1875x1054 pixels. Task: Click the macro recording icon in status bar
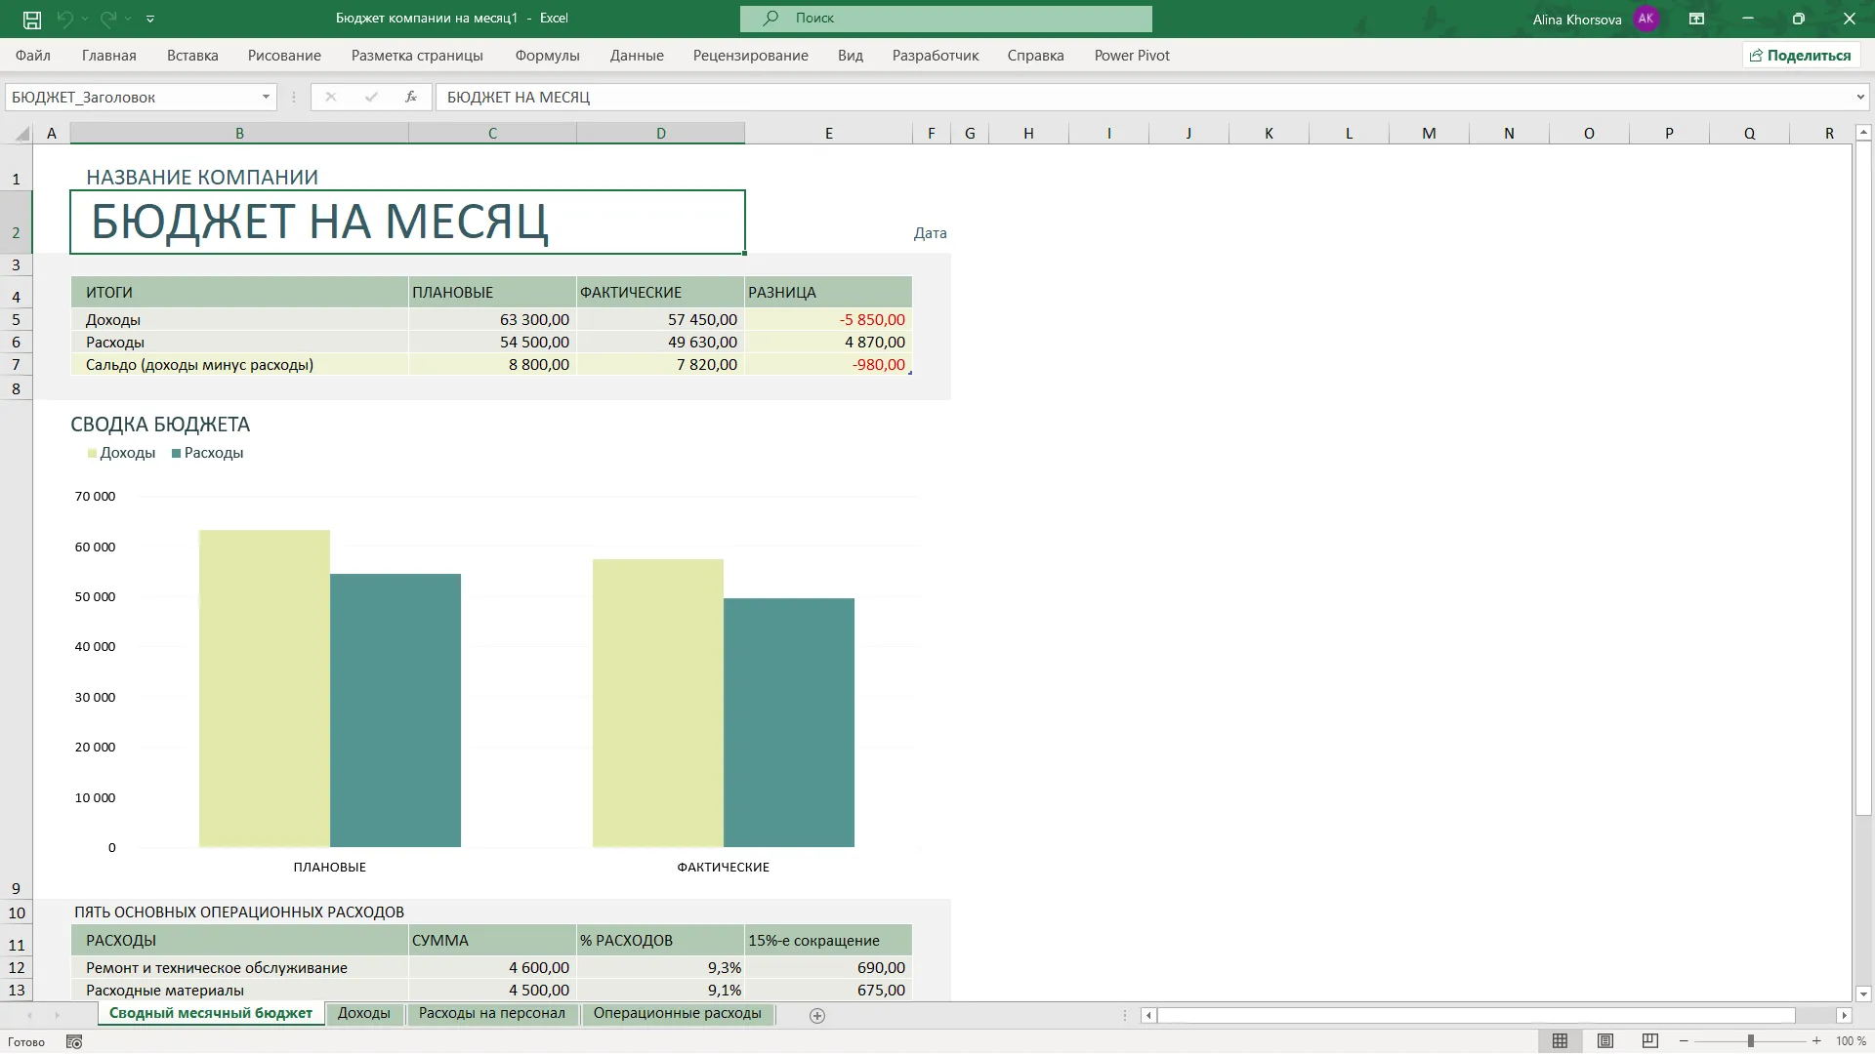74,1042
